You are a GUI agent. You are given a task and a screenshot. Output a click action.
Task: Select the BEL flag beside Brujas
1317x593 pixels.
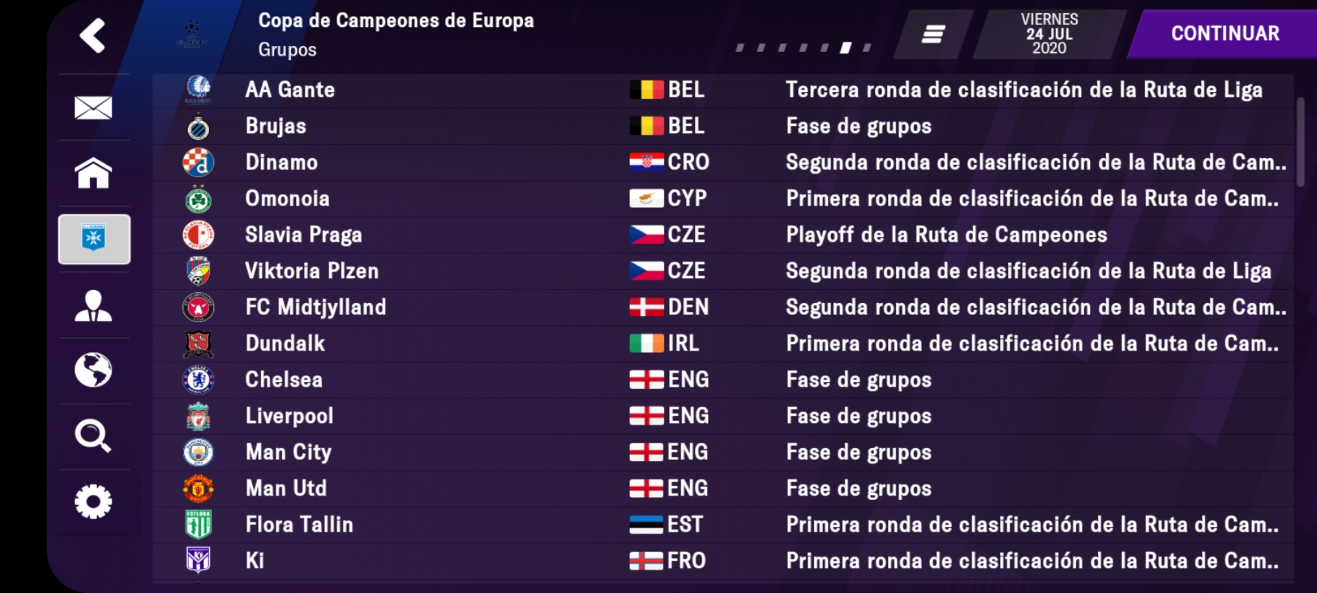pyautogui.click(x=646, y=126)
